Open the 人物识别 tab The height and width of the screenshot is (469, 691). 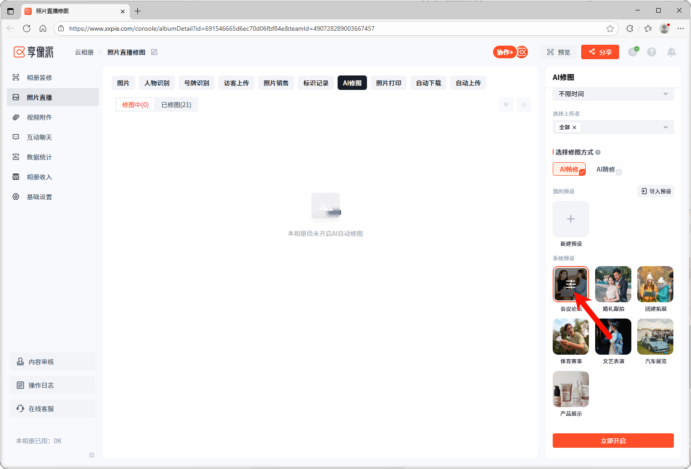(157, 83)
